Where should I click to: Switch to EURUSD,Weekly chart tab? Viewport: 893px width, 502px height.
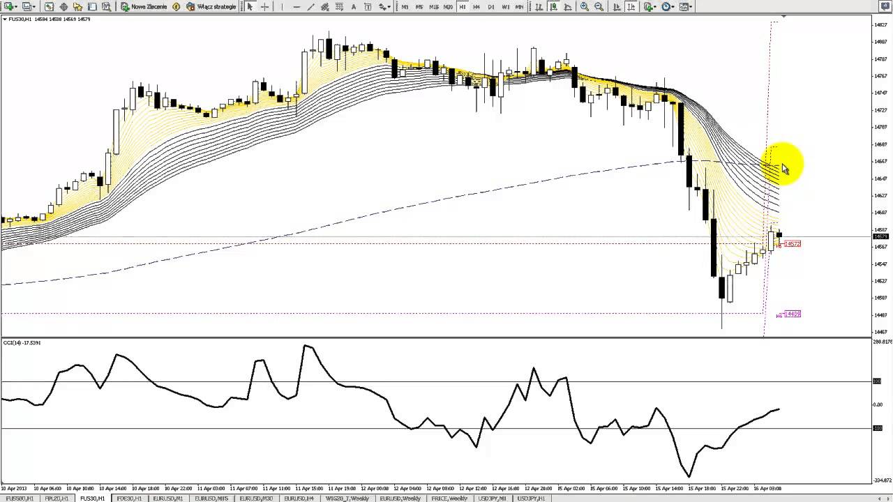[x=400, y=498]
